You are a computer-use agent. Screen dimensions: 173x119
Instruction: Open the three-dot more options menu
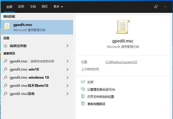tap(166, 6)
